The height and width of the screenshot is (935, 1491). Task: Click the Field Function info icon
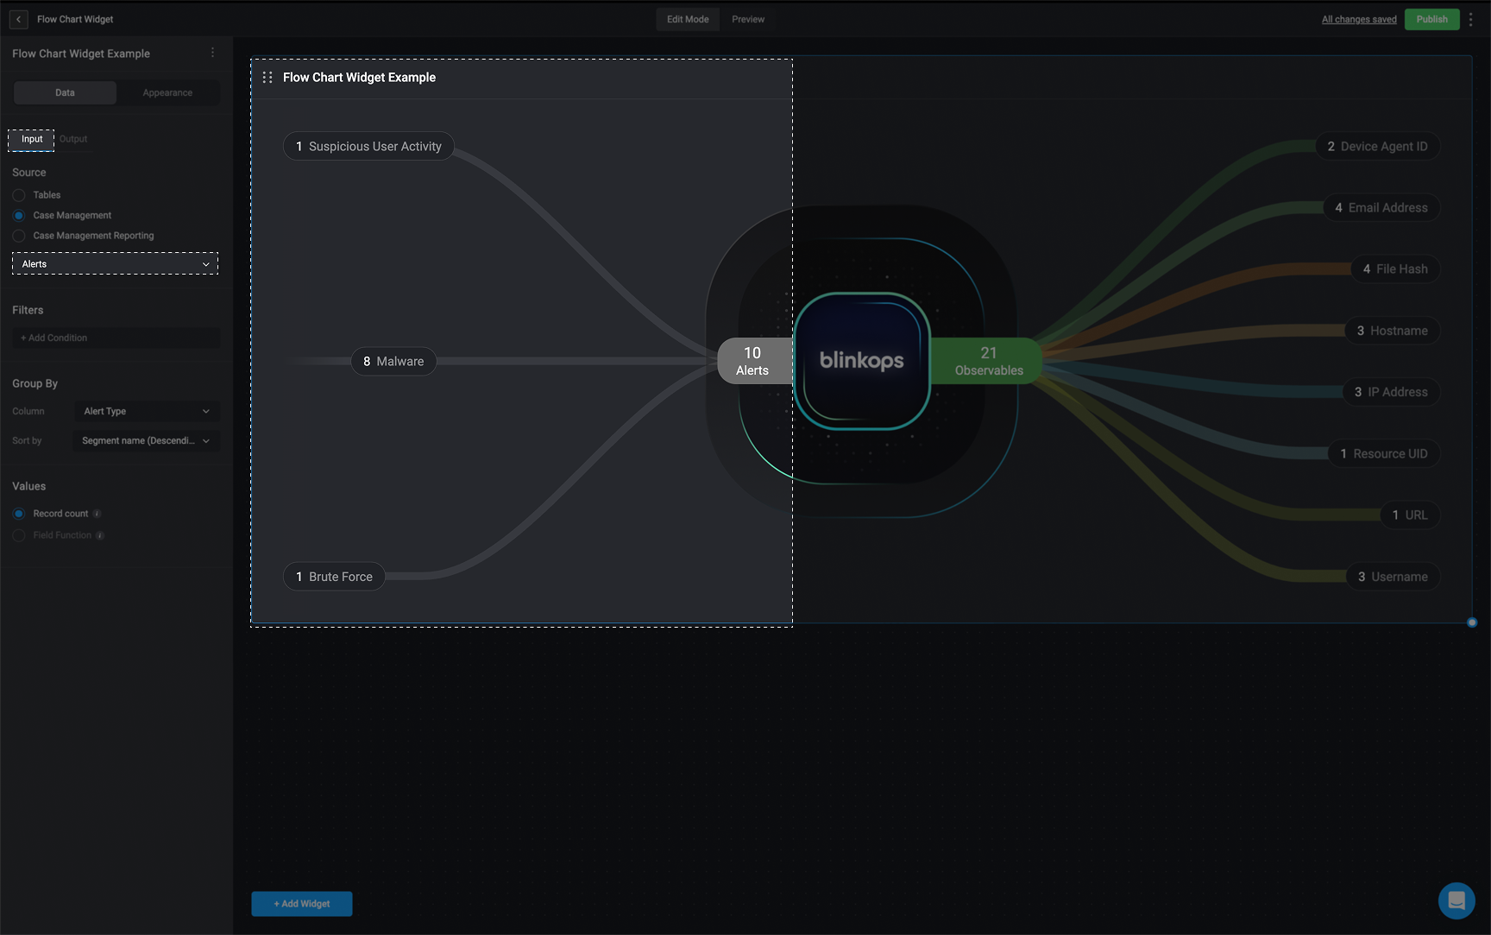click(x=100, y=535)
